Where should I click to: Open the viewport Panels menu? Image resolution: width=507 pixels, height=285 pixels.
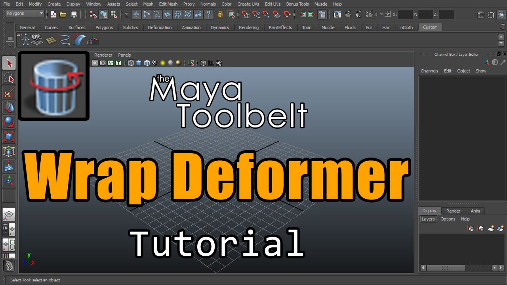pyautogui.click(x=124, y=55)
